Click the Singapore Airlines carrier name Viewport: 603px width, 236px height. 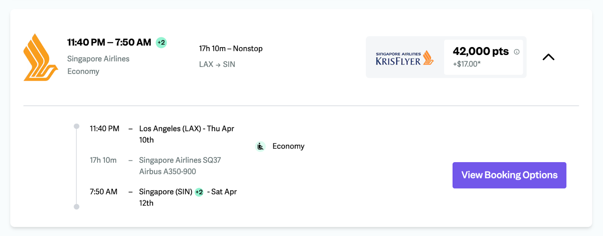click(98, 59)
